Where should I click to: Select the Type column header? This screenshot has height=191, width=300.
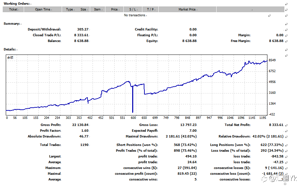coord(69,9)
